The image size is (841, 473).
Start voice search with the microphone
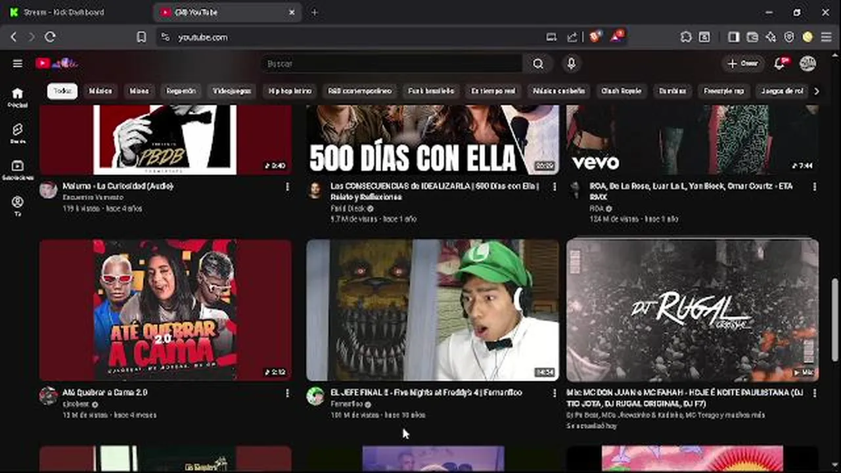click(x=571, y=64)
